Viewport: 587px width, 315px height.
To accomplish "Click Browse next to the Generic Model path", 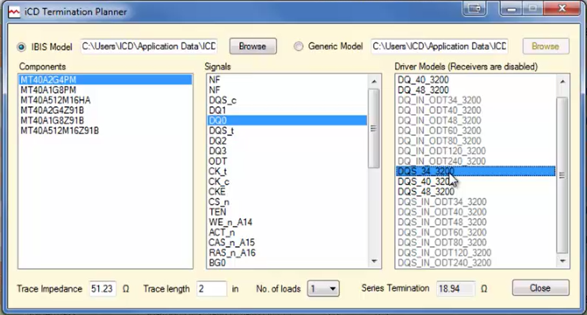I will pos(545,46).
